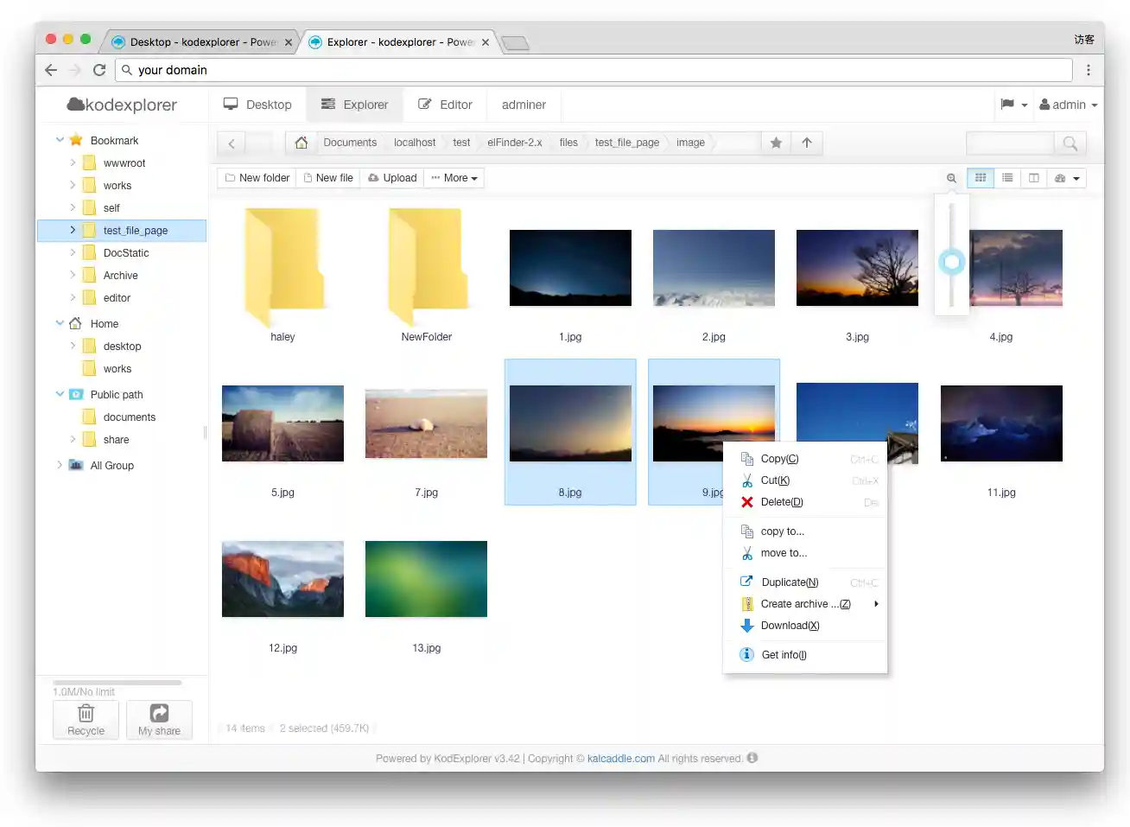
Task: Select the 'copy to...' context menu icon
Action: [746, 531]
